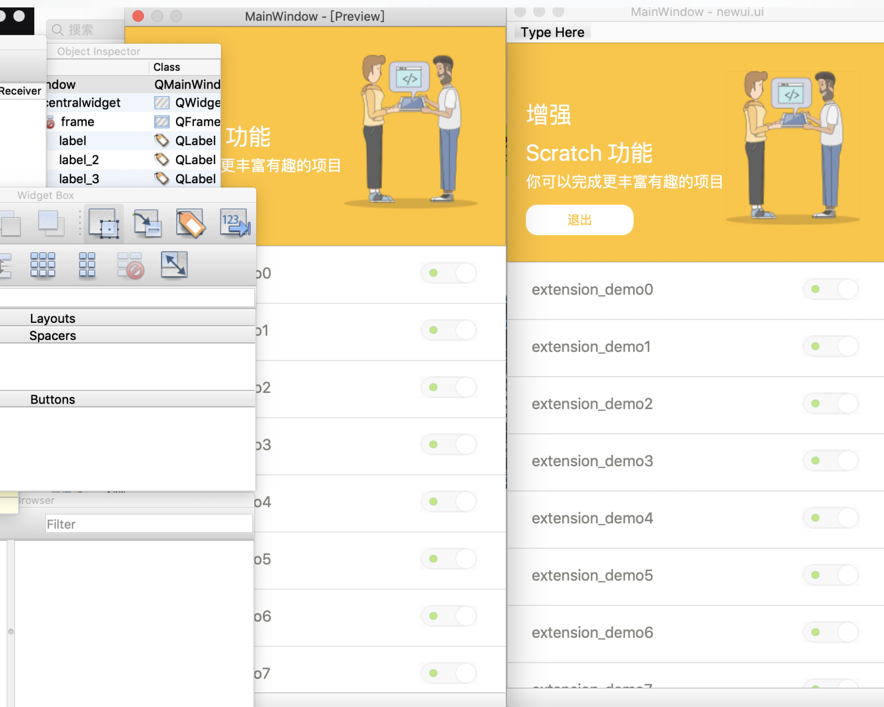Select the label_2 row in Object Inspector
The image size is (884, 707).
(134, 159)
